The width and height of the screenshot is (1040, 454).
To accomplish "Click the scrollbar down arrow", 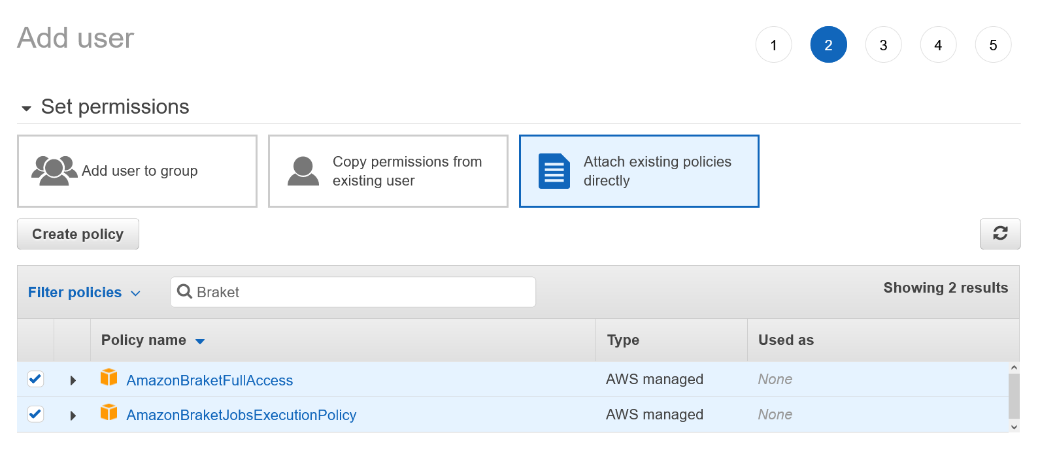I will pyautogui.click(x=1014, y=427).
